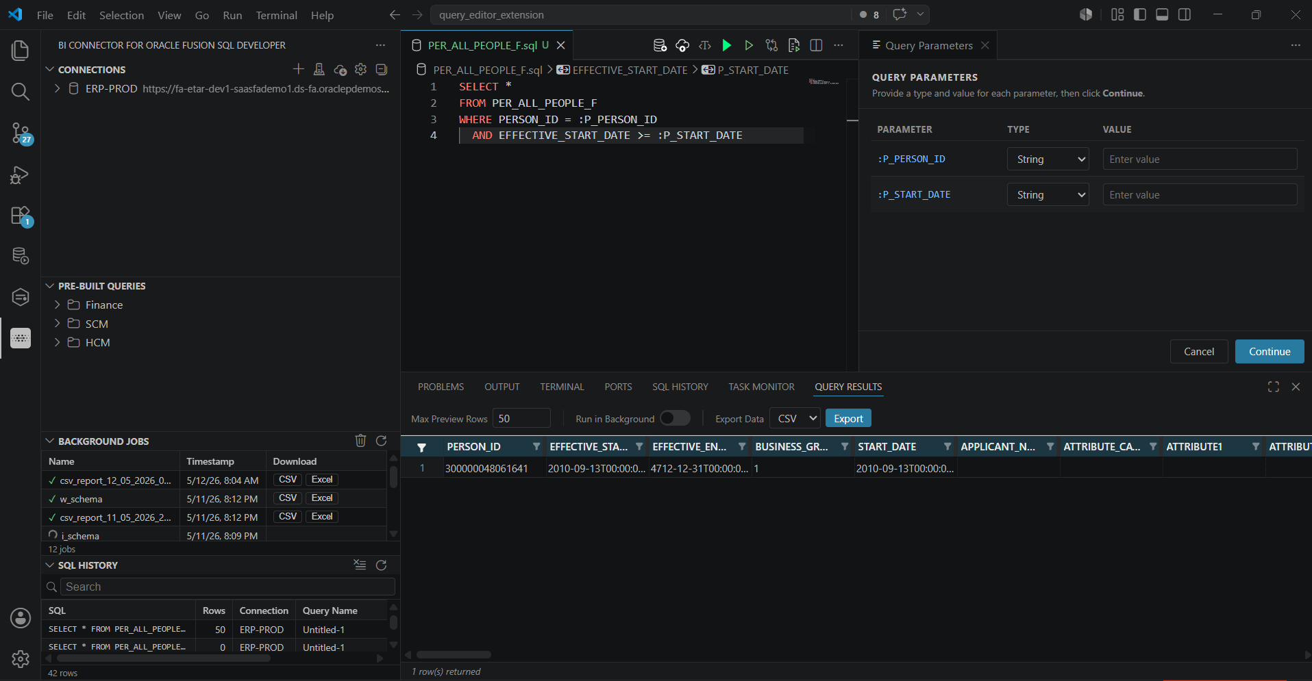Image resolution: width=1312 pixels, height=681 pixels.
Task: Click the cloud download icon in Connections header
Action: click(340, 69)
